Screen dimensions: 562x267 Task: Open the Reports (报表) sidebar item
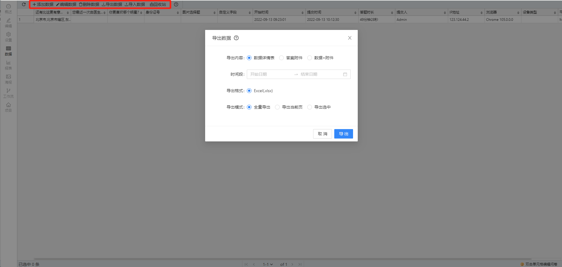[9, 65]
